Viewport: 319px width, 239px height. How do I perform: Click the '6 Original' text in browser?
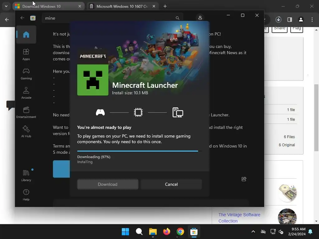coord(287,145)
